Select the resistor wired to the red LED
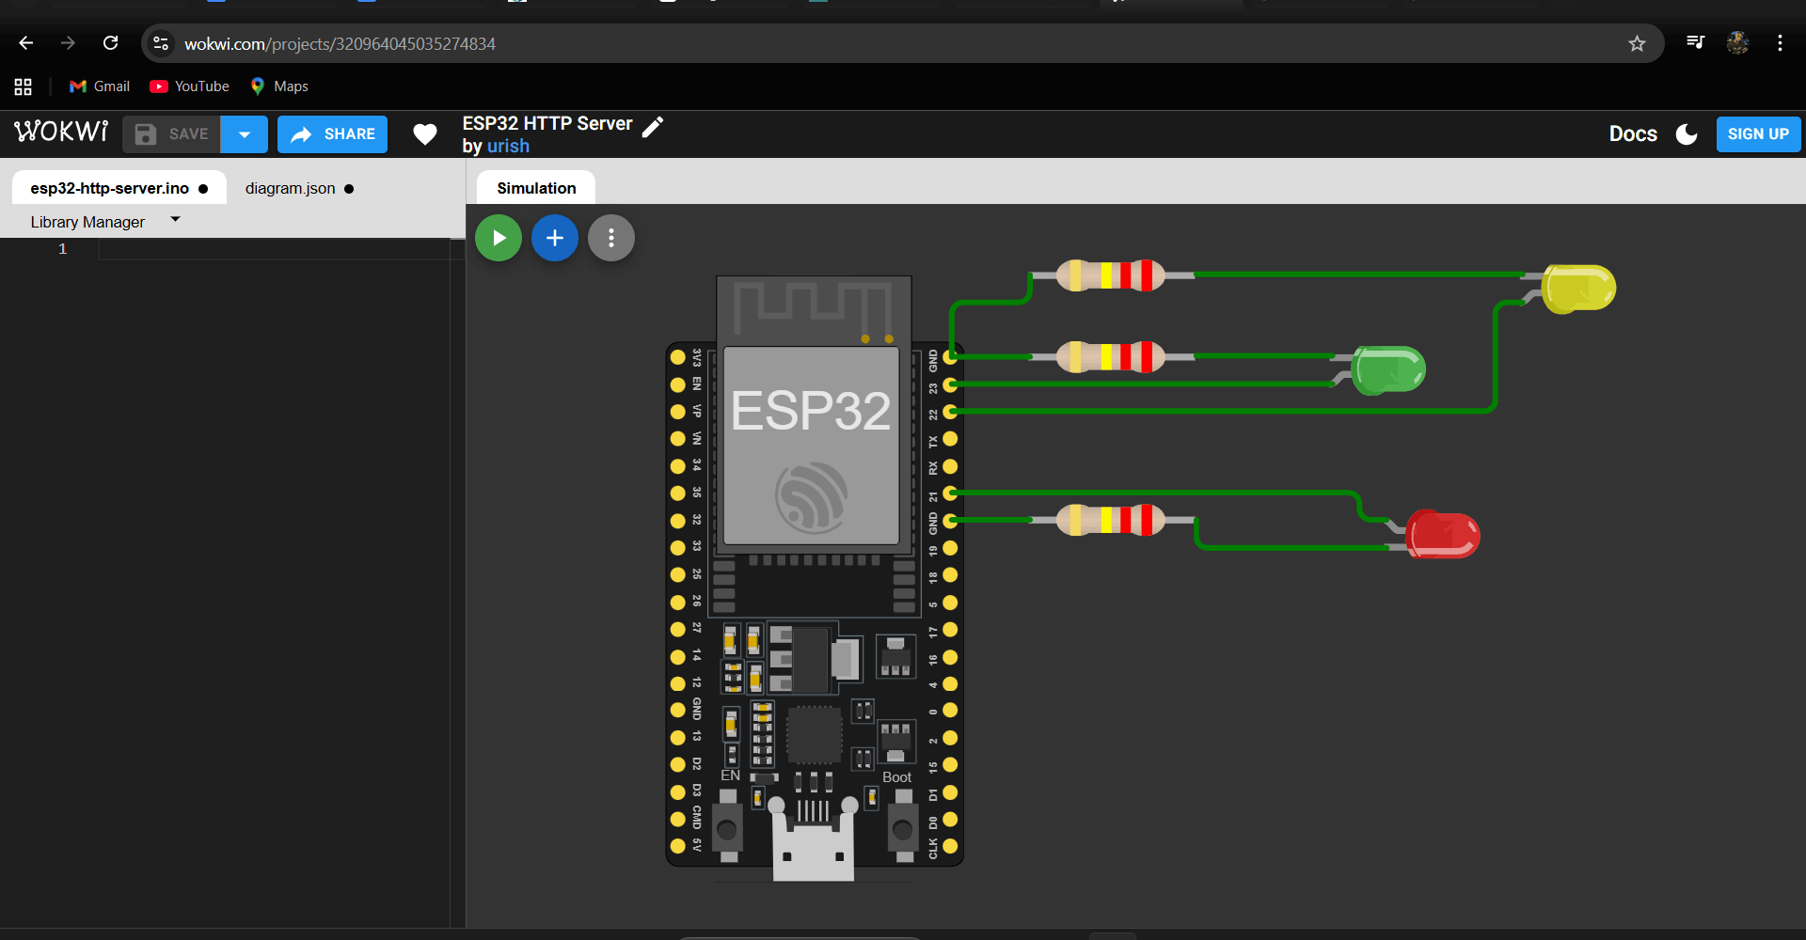 pyautogui.click(x=1111, y=520)
